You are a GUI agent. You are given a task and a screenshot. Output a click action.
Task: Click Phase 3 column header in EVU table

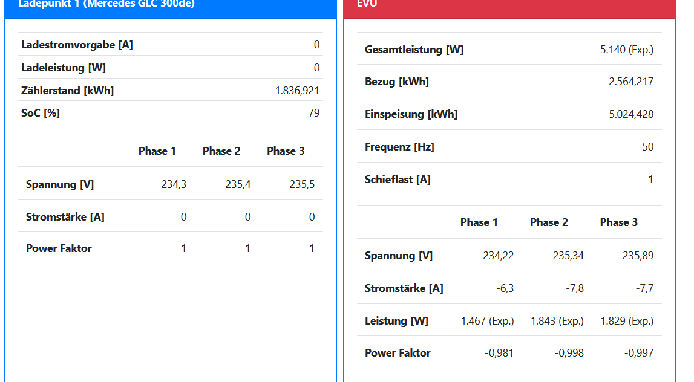618,222
